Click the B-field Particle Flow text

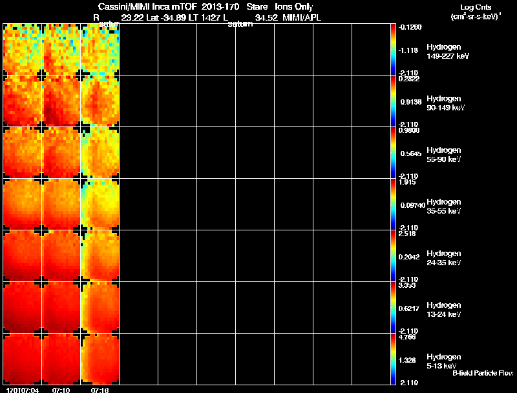tap(482, 373)
